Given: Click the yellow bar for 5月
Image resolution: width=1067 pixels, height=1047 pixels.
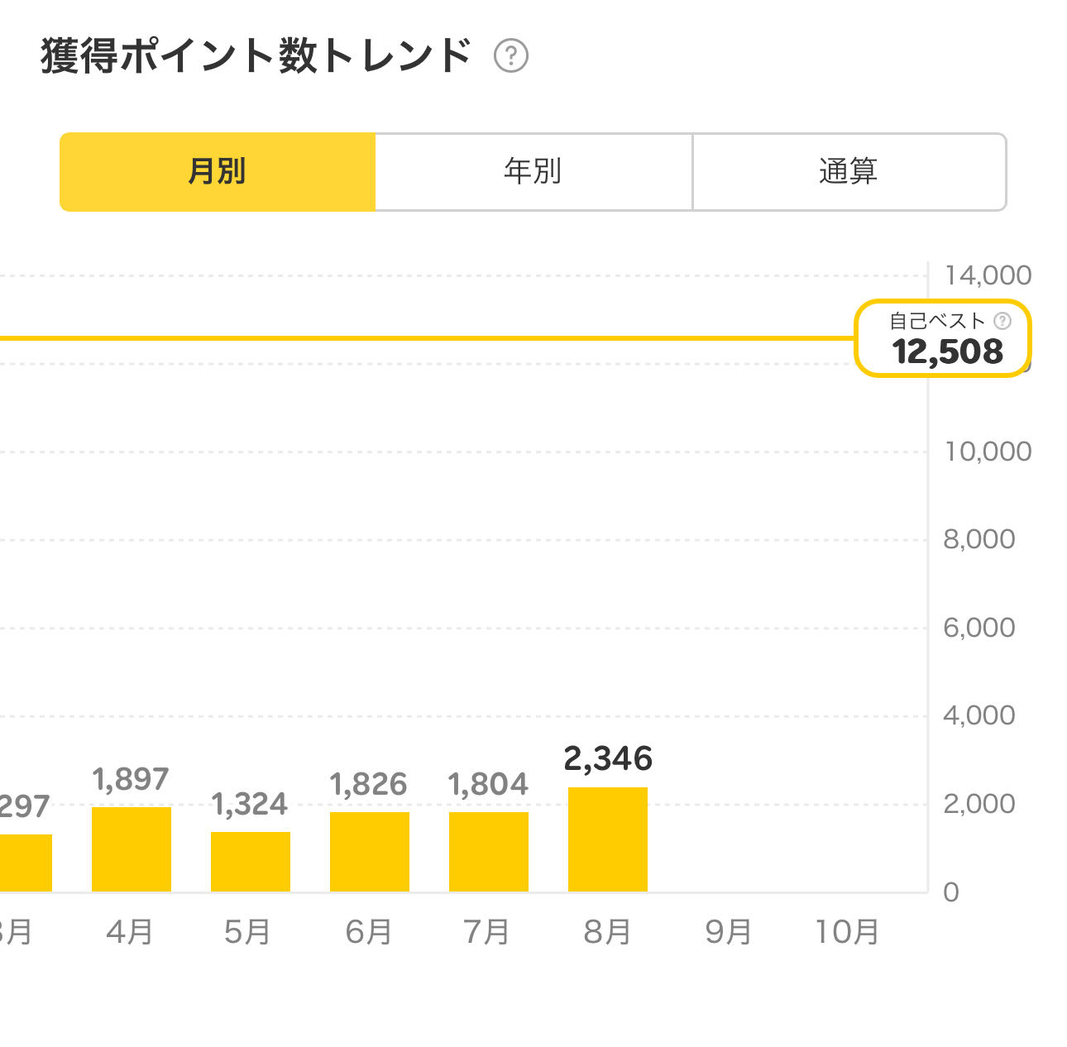Looking at the screenshot, I should click(251, 862).
